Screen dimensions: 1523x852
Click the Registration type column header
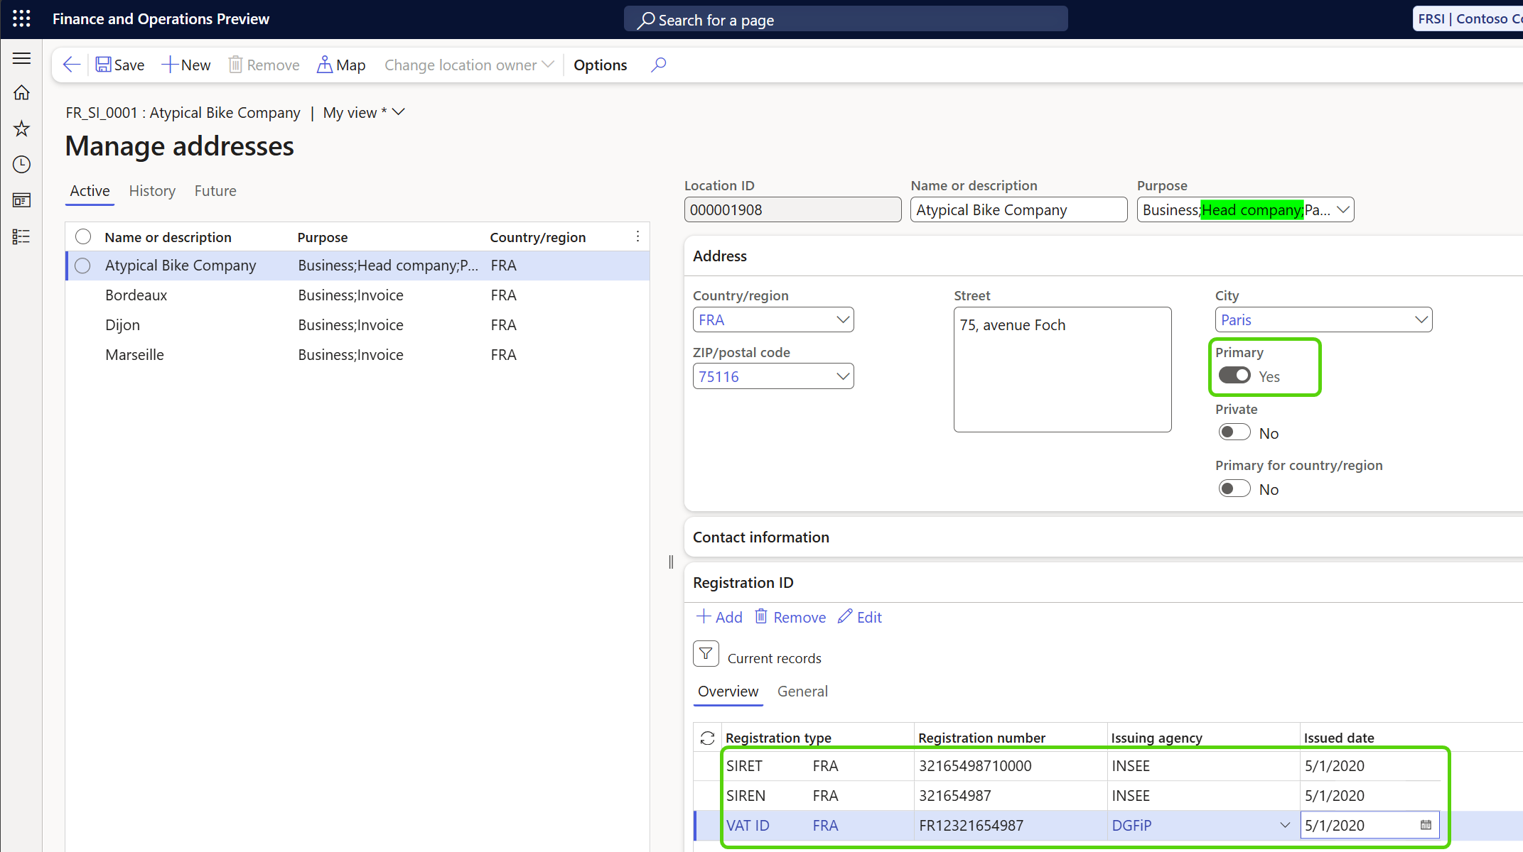coord(778,738)
